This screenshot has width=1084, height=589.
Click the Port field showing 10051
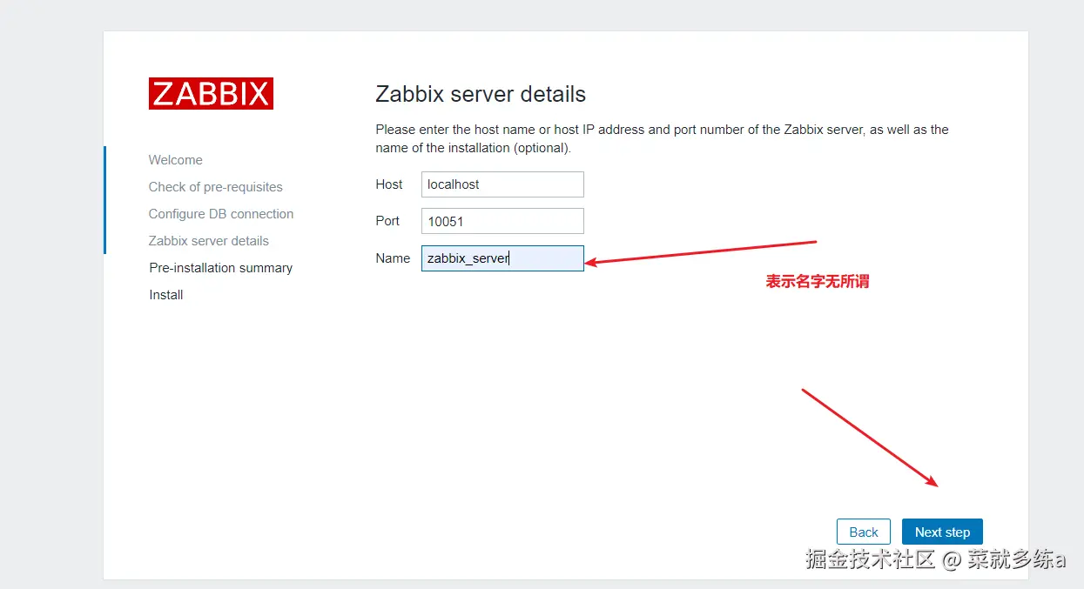coord(502,221)
